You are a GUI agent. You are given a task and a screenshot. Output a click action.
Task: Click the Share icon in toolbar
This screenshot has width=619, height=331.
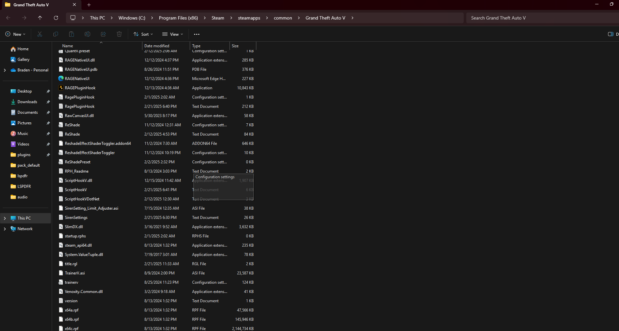click(103, 34)
